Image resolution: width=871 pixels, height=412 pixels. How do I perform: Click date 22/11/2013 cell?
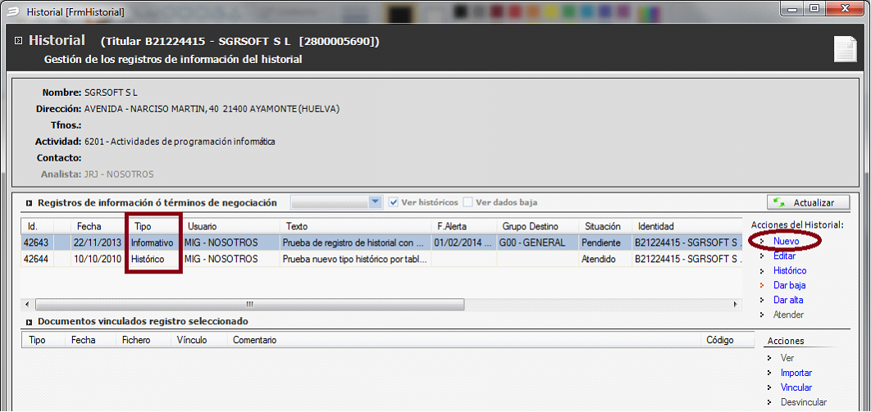click(x=98, y=242)
